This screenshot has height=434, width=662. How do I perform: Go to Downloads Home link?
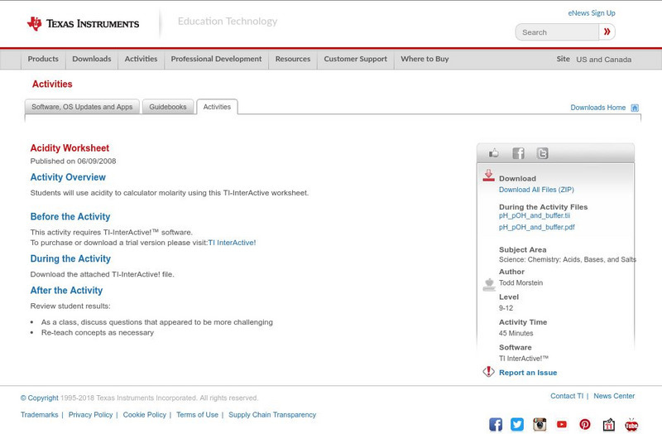click(597, 108)
